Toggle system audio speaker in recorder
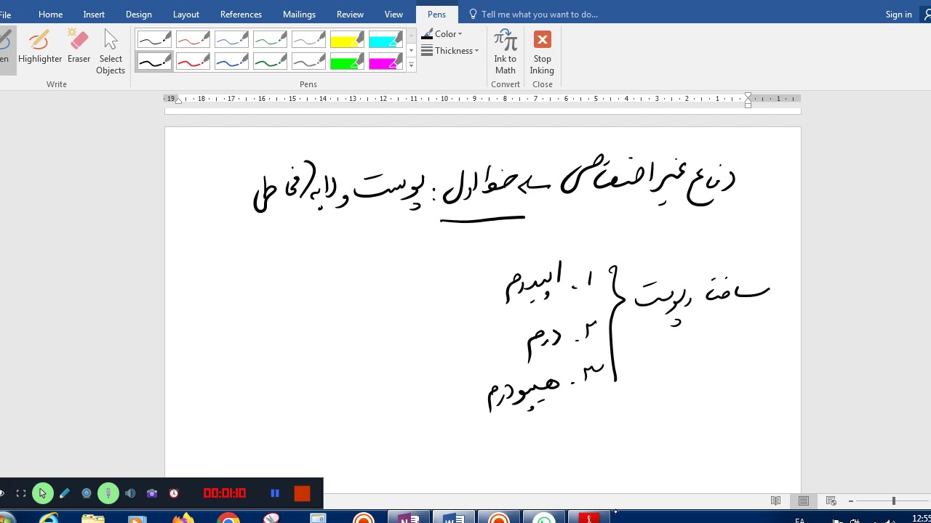Screen dimensions: 931x523 click(130, 493)
